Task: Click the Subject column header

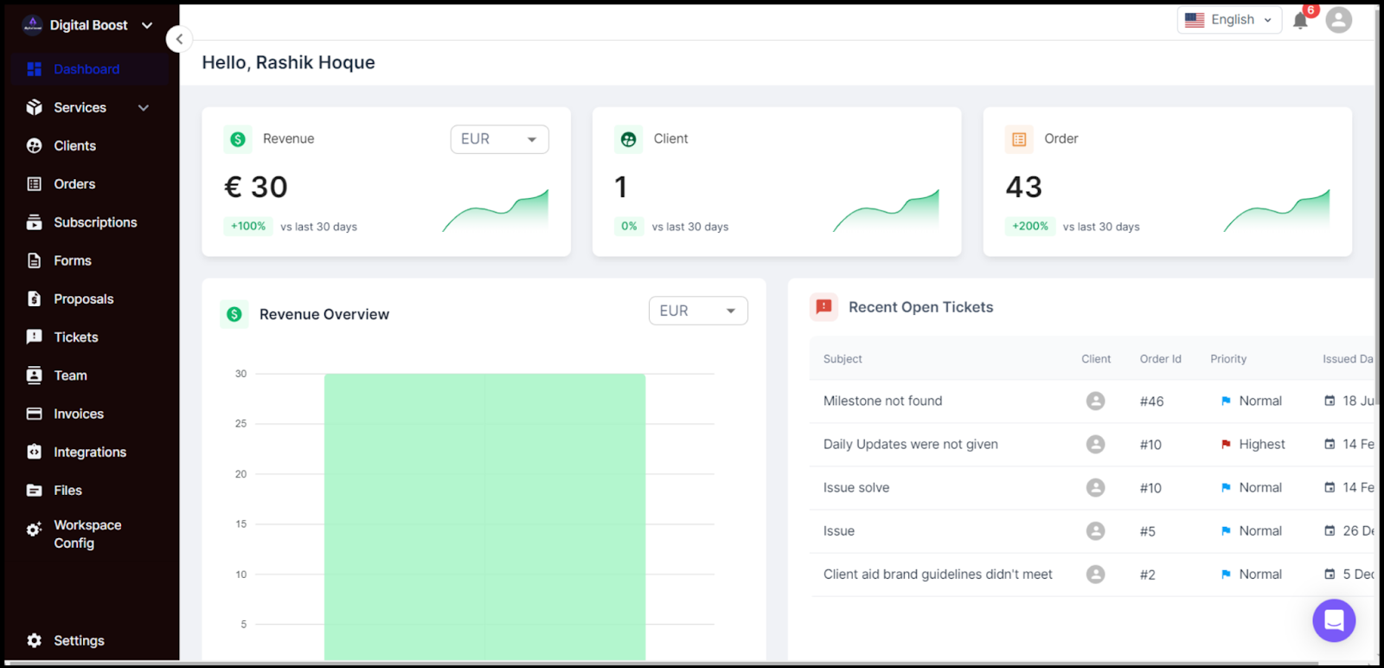Action: click(843, 359)
